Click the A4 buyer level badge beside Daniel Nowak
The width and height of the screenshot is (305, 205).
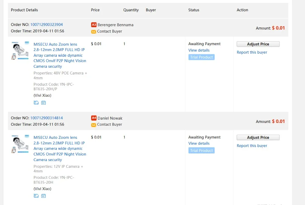pyautogui.click(x=94, y=118)
